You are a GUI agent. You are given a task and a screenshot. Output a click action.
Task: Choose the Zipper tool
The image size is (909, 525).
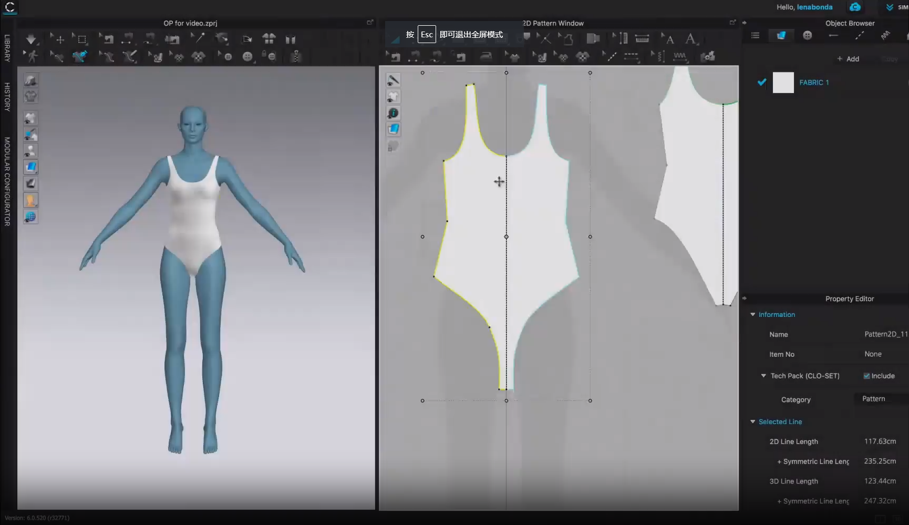click(296, 56)
